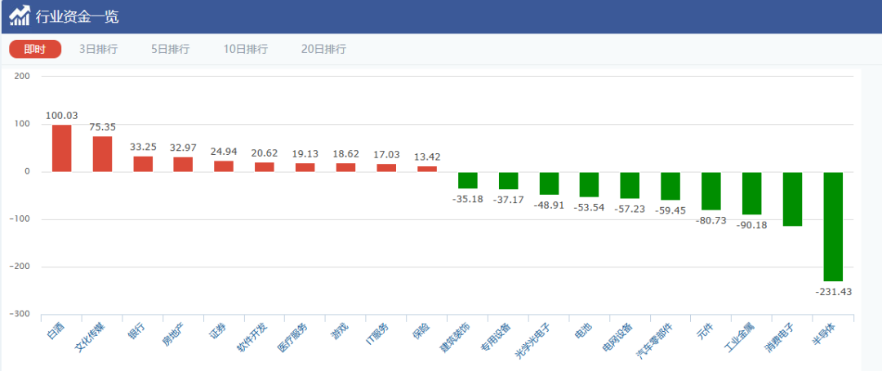Switch to the 5日排行 tab

[x=171, y=50]
